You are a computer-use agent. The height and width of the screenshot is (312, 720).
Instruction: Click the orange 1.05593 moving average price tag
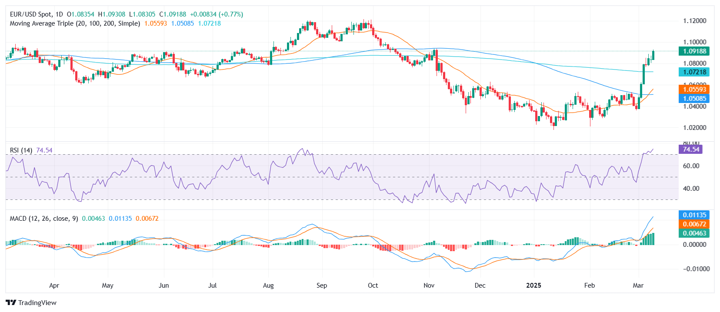point(694,90)
